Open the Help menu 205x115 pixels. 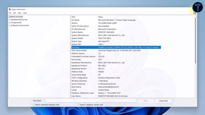coord(25,13)
